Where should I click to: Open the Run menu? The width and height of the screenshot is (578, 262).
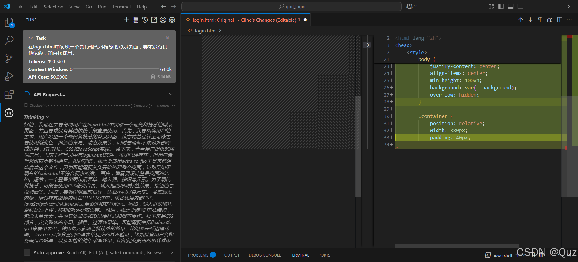[102, 7]
